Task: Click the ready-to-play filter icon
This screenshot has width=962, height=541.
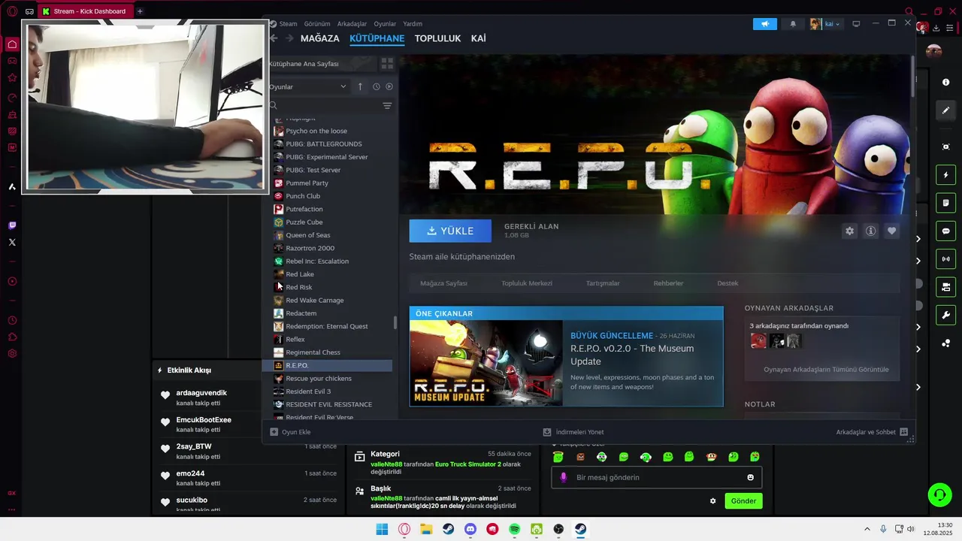Action: pos(389,86)
